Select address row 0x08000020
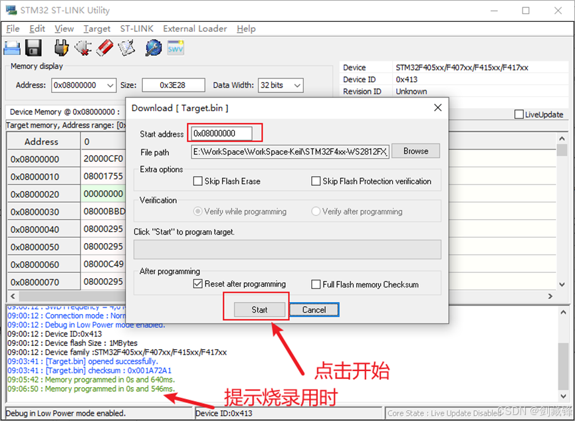This screenshot has height=421, width=575. pos(44,194)
